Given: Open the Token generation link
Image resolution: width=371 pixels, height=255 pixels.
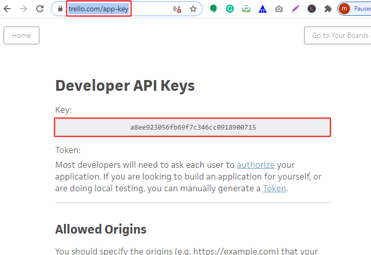Looking at the screenshot, I should point(274,188).
